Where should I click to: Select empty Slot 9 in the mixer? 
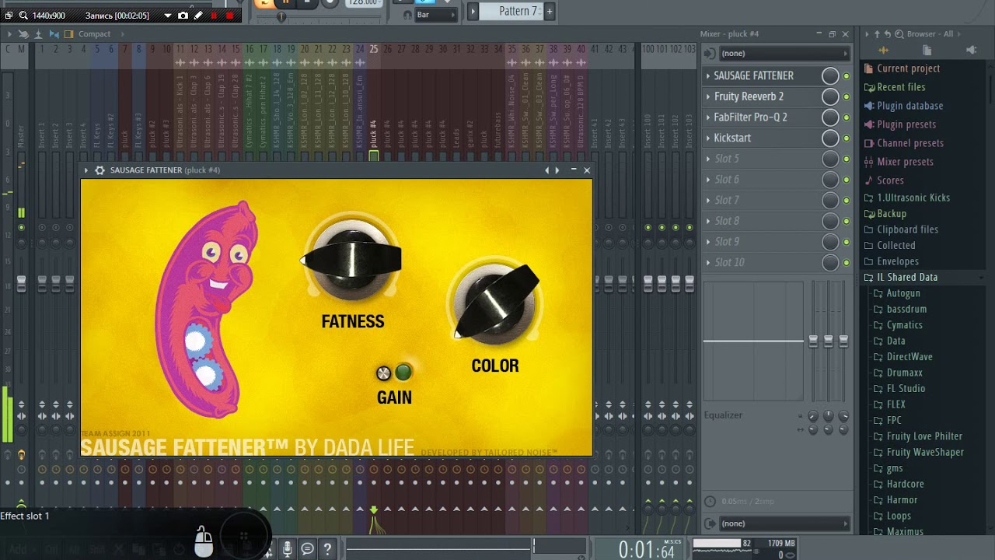727,242
